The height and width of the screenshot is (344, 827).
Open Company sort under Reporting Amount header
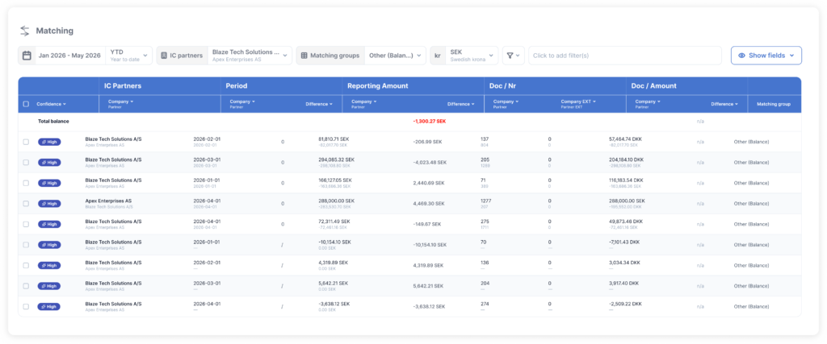pos(364,103)
